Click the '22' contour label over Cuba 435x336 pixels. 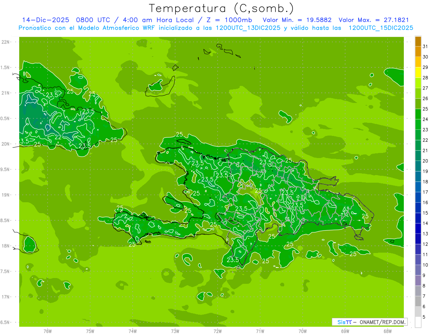(58, 137)
